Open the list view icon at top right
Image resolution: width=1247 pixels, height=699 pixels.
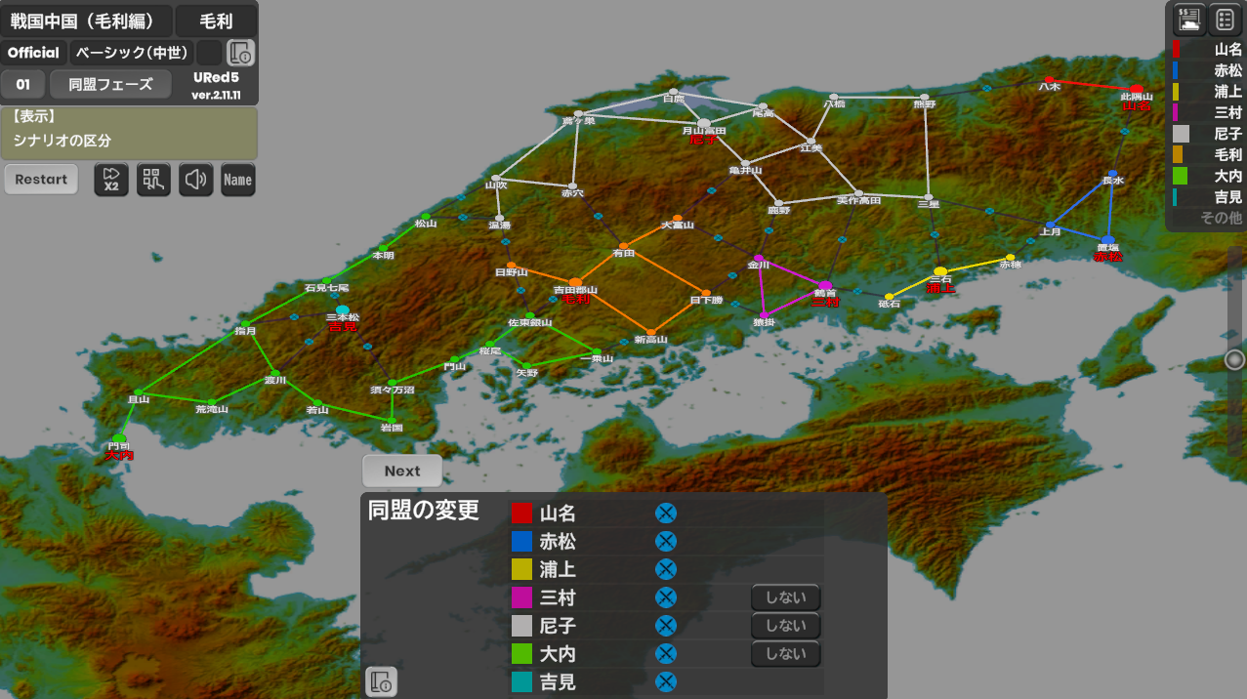[1225, 19]
